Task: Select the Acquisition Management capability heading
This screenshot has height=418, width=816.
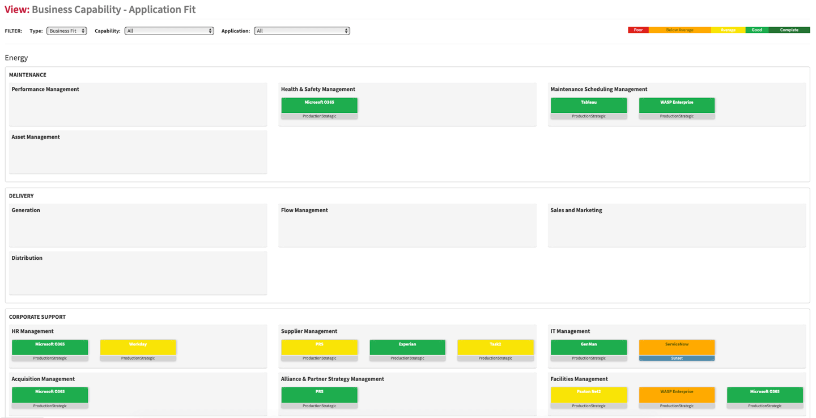Action: pyautogui.click(x=43, y=379)
